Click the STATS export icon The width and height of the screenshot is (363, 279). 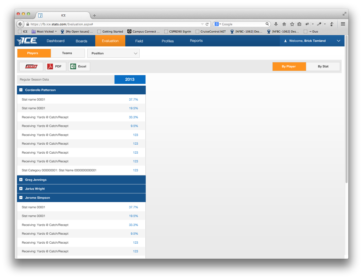31,66
